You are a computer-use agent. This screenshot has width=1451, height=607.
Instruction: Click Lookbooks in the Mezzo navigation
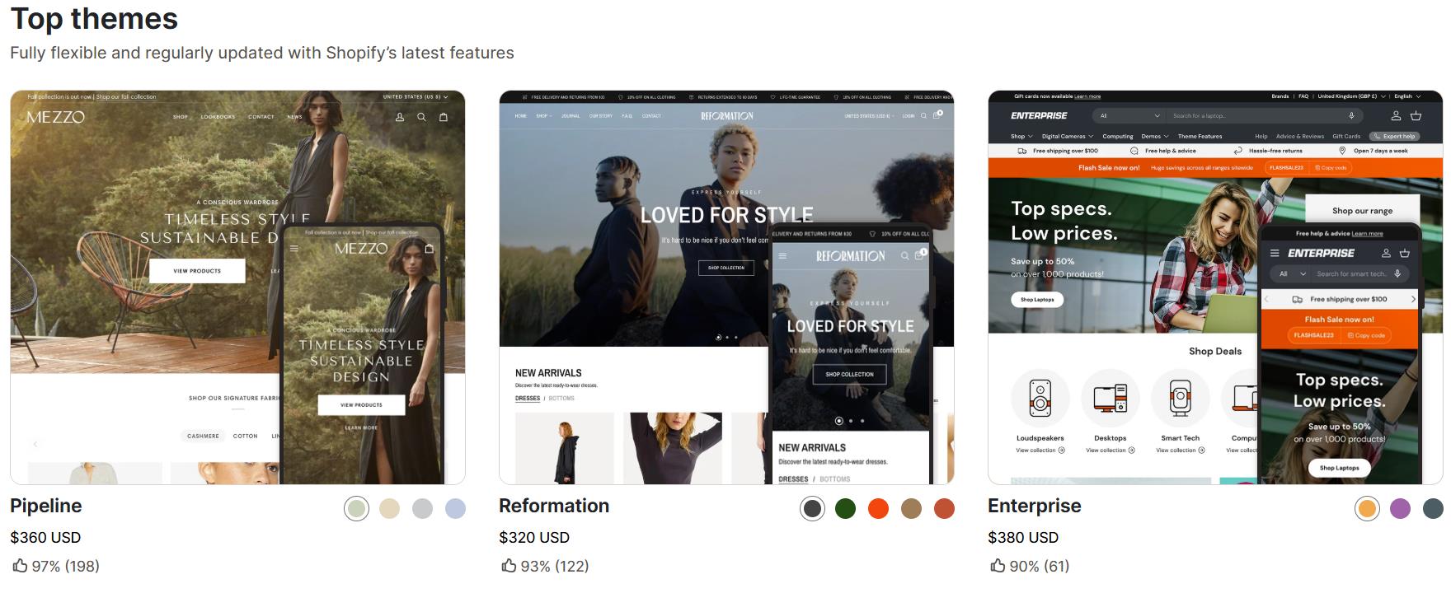pos(218,117)
